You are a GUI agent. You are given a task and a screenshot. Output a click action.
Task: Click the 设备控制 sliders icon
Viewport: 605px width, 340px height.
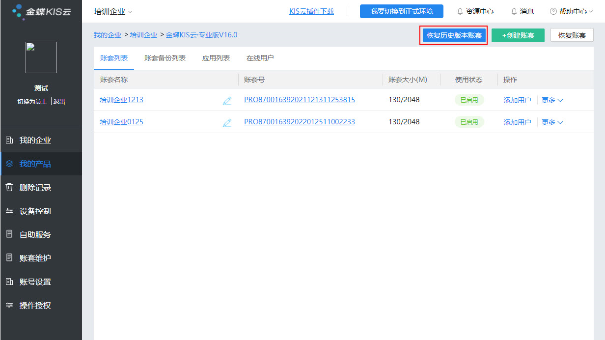[9, 211]
